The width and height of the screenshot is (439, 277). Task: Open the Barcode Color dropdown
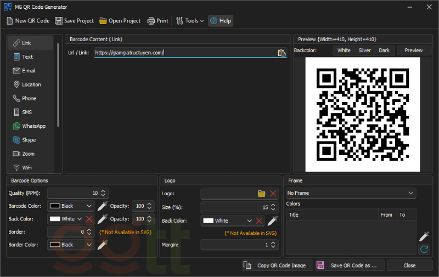pyautogui.click(x=71, y=206)
